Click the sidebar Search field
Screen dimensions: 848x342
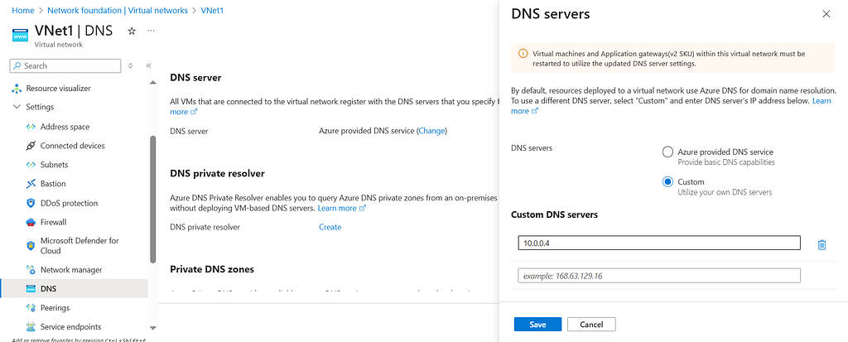click(x=65, y=66)
